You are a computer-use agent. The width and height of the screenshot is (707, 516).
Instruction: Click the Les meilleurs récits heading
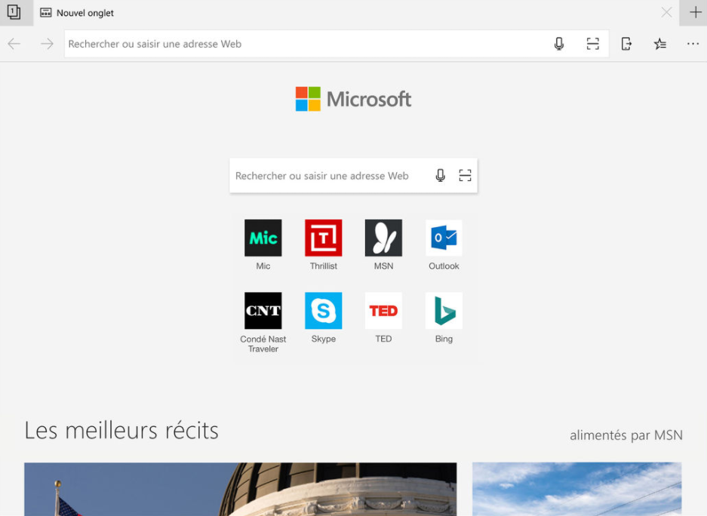(x=121, y=430)
